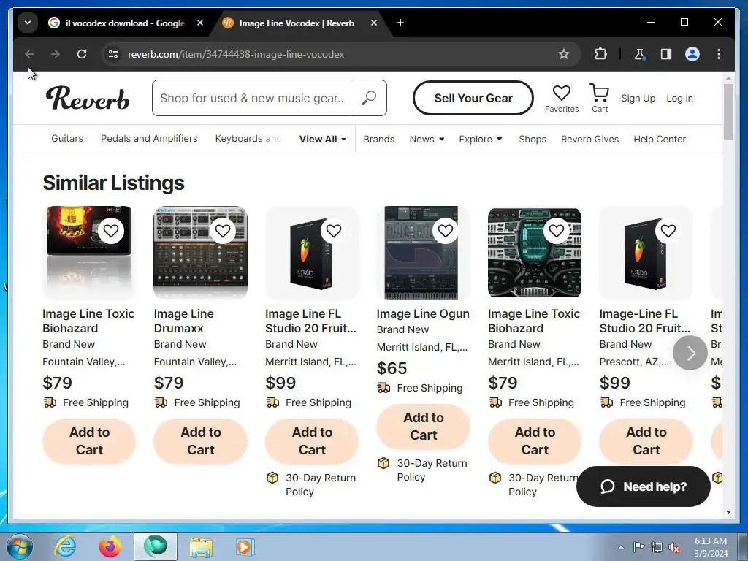Open the Windows Start button
The height and width of the screenshot is (561, 748).
tap(20, 546)
